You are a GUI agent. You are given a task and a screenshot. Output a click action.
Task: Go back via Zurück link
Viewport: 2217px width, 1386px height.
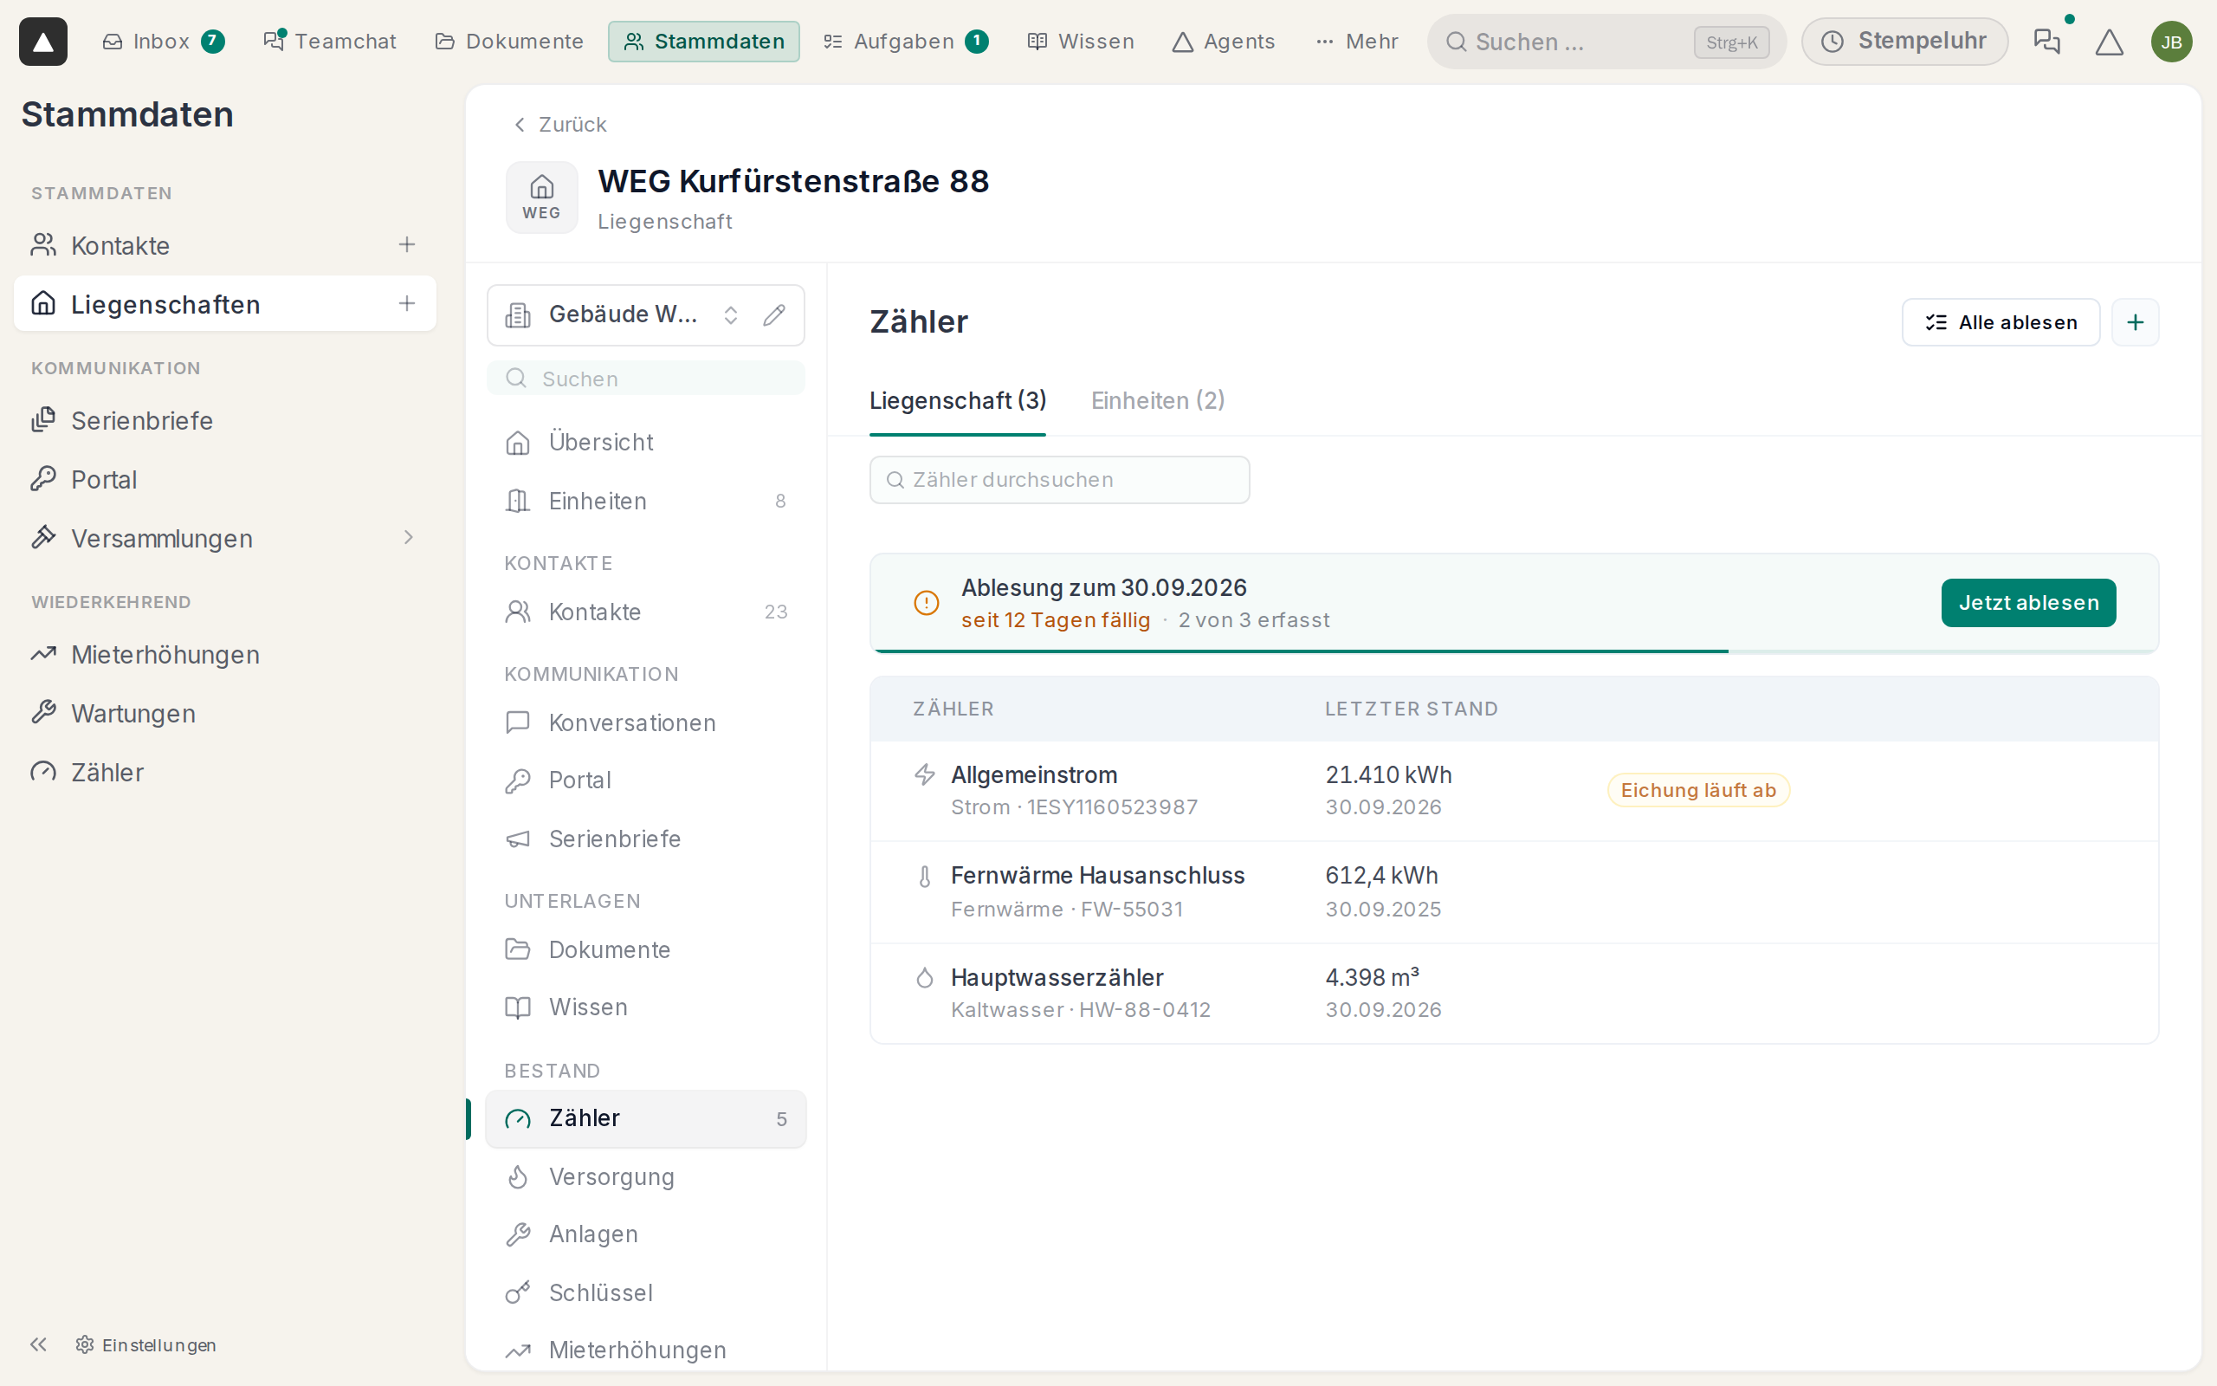[559, 125]
